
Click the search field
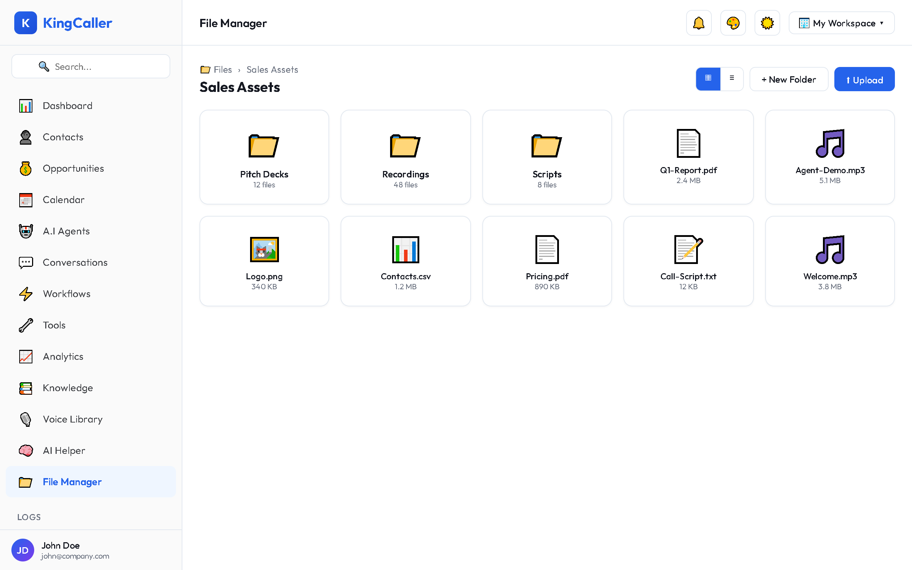[90, 66]
